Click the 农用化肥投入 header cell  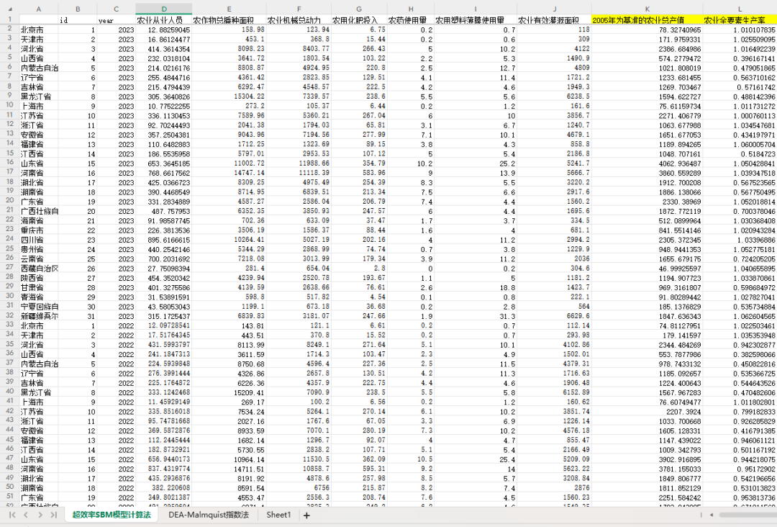[x=359, y=20]
